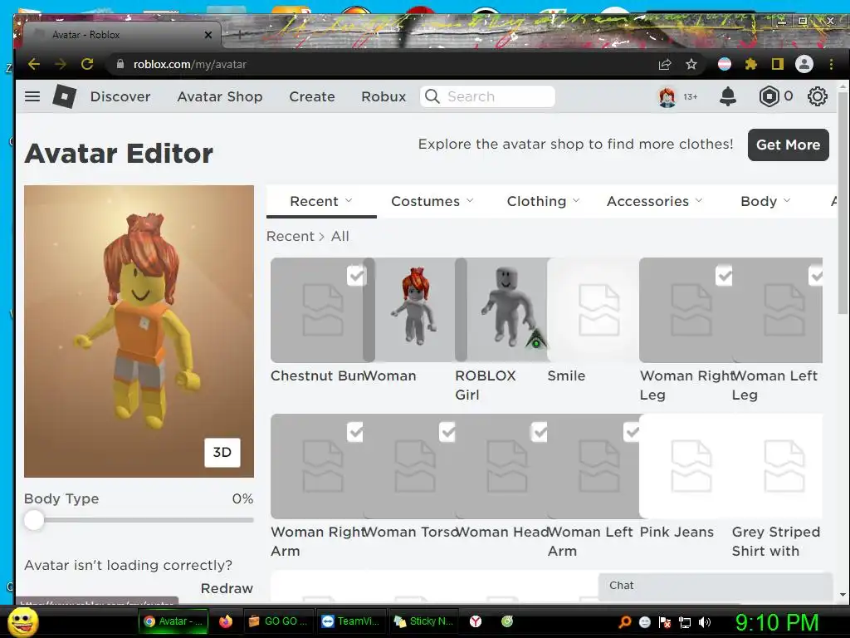Open the Create page
The width and height of the screenshot is (850, 638).
coord(312,96)
